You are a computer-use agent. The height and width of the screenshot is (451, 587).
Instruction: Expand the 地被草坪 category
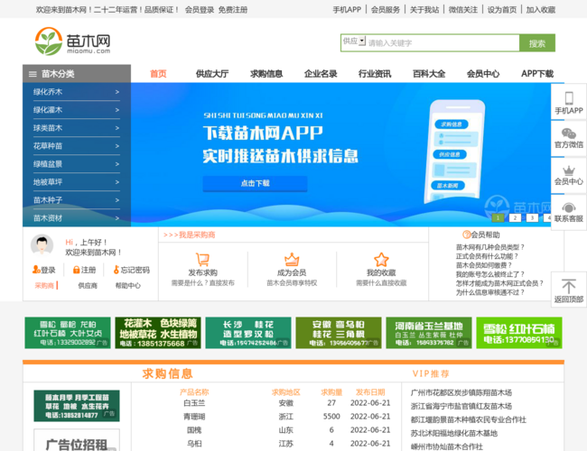77,182
